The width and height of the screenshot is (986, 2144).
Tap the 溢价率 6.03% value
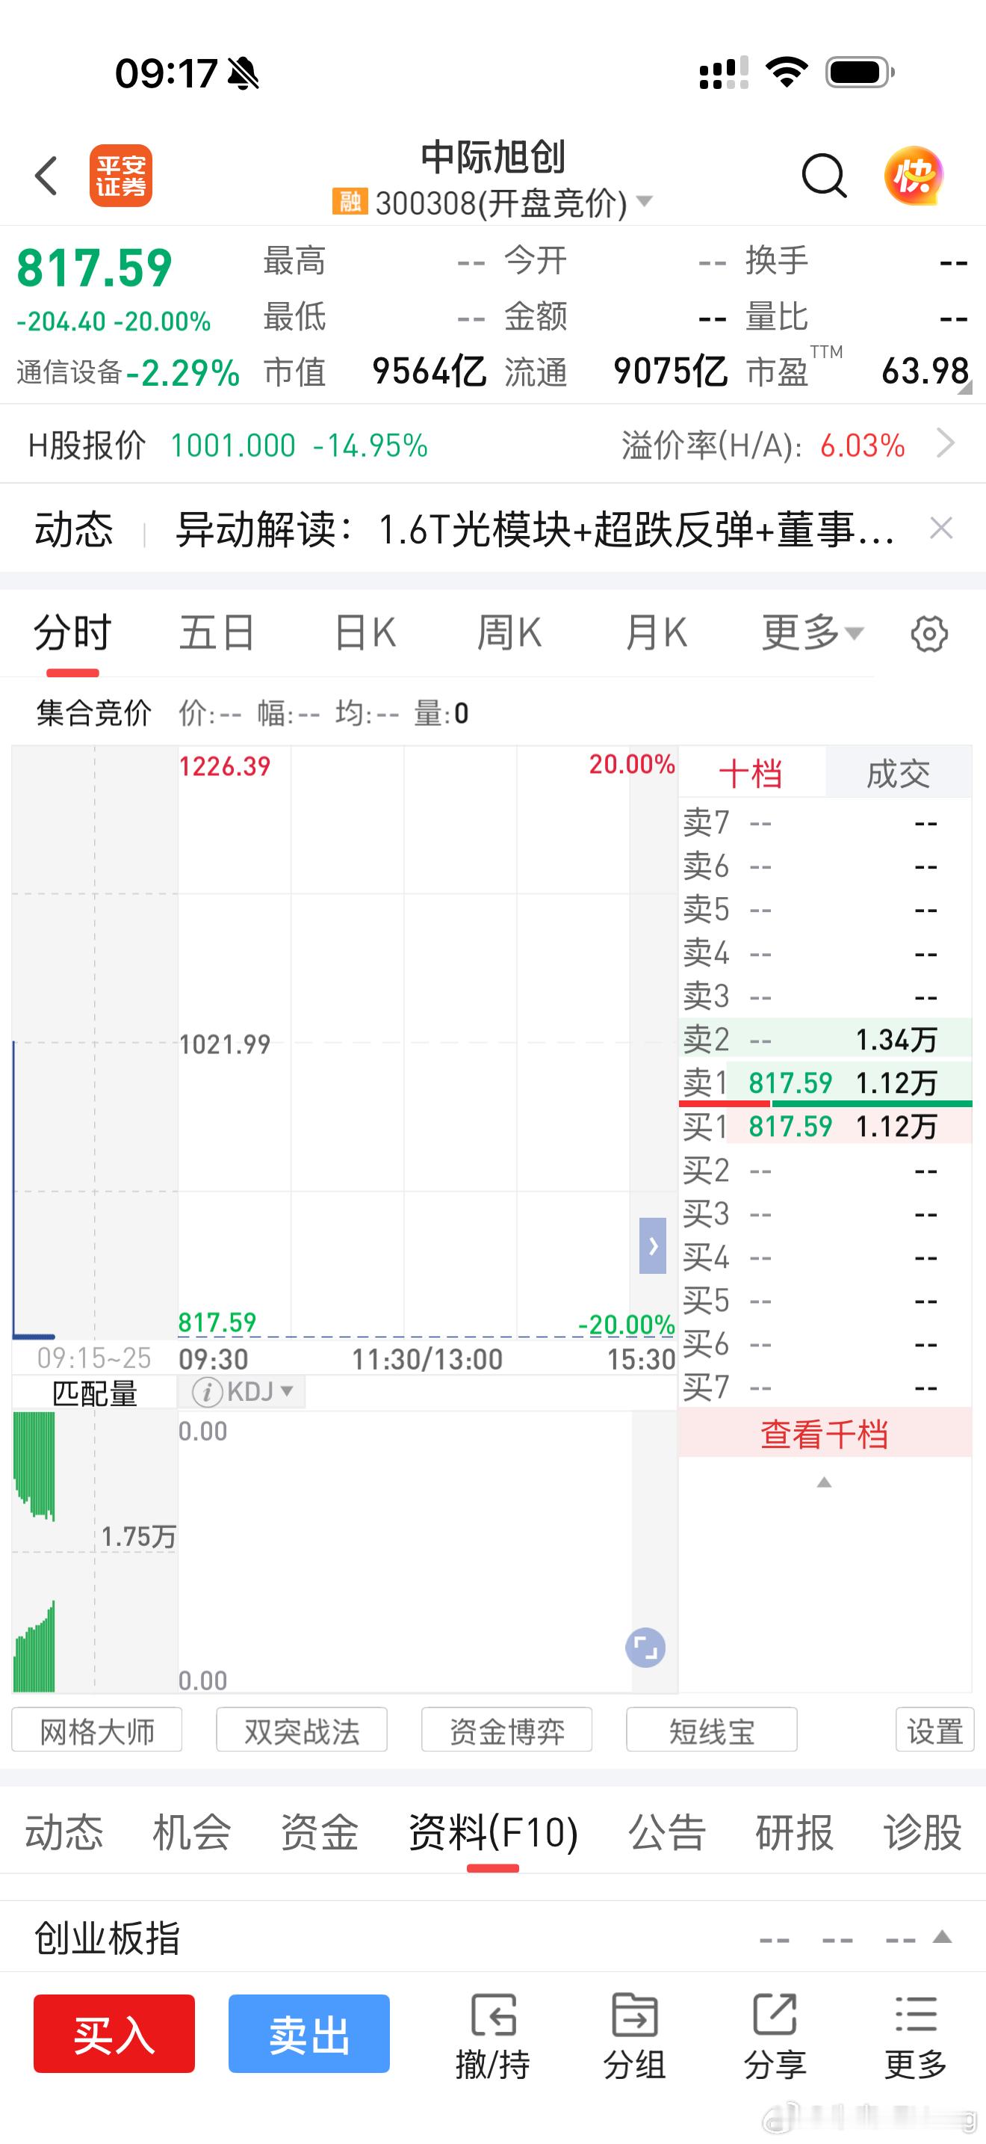click(x=862, y=446)
